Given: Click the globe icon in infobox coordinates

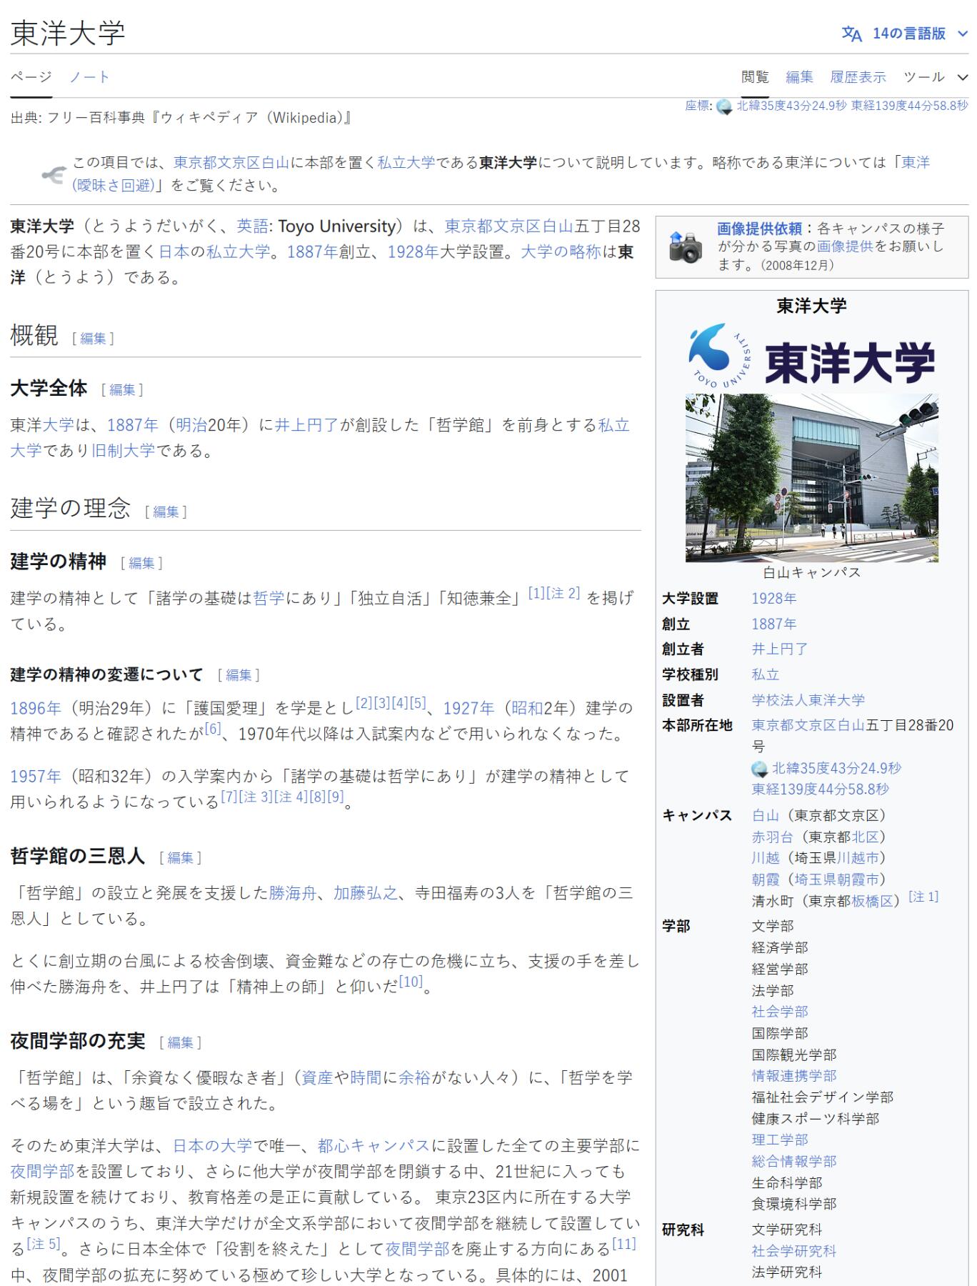Looking at the screenshot, I should [x=759, y=769].
